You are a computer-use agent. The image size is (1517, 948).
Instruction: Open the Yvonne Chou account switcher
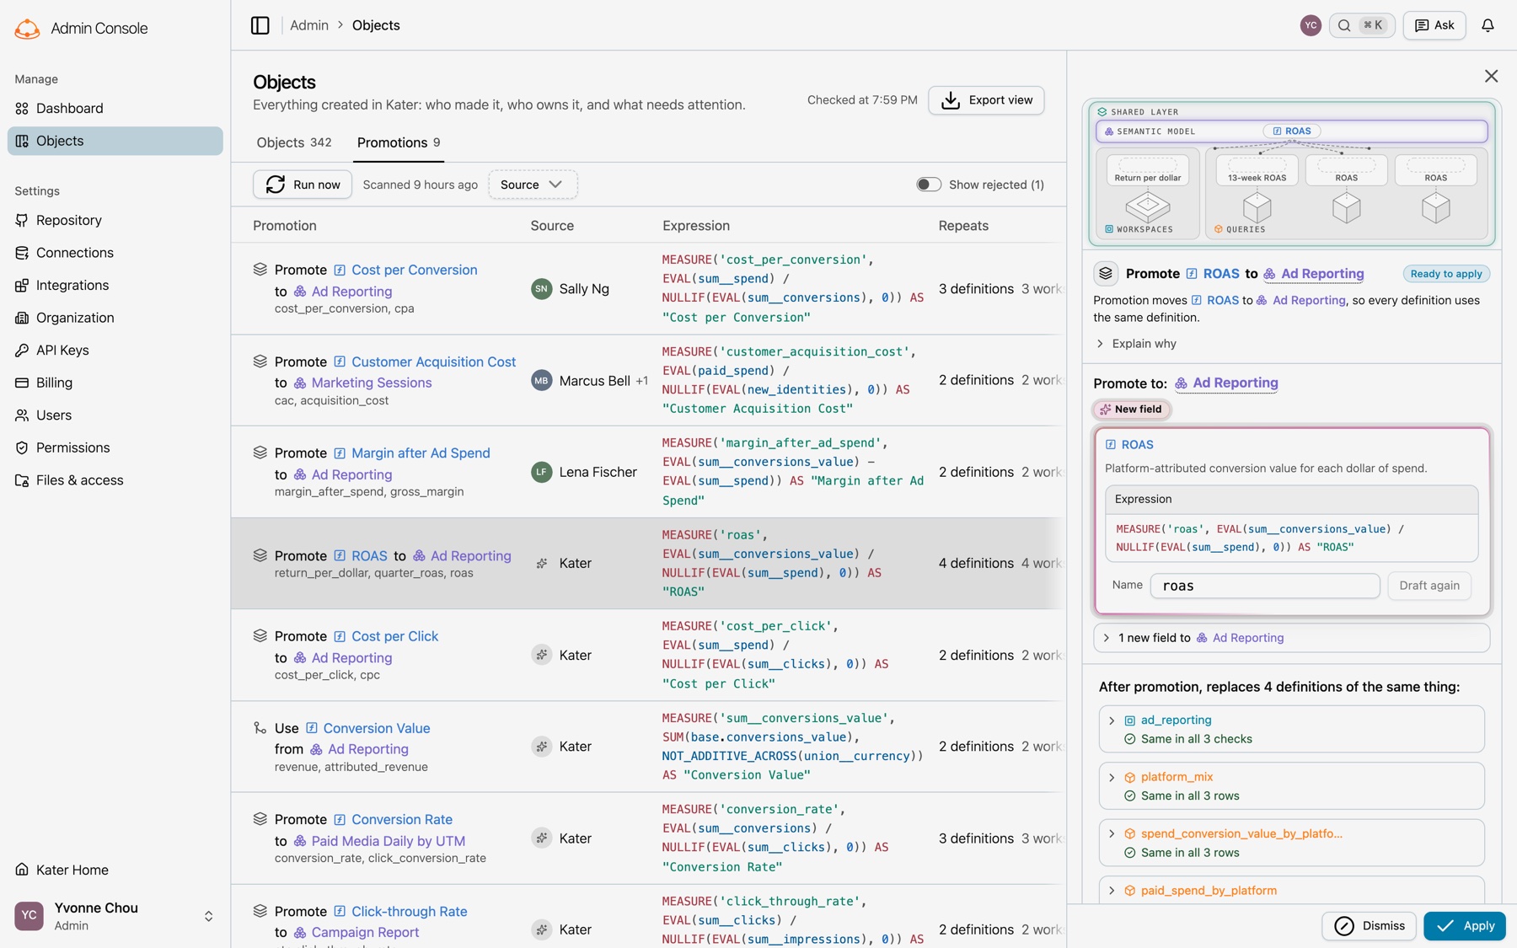pyautogui.click(x=115, y=917)
